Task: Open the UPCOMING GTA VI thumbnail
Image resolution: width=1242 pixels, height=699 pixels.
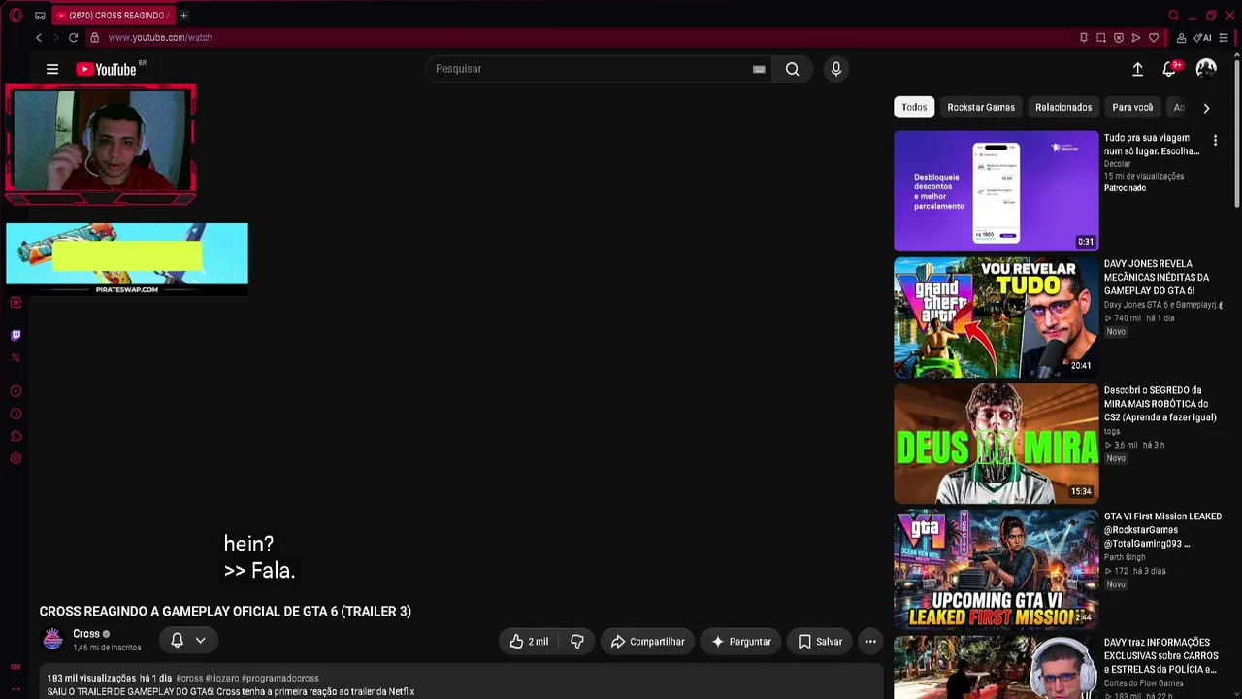Action: pyautogui.click(x=997, y=570)
